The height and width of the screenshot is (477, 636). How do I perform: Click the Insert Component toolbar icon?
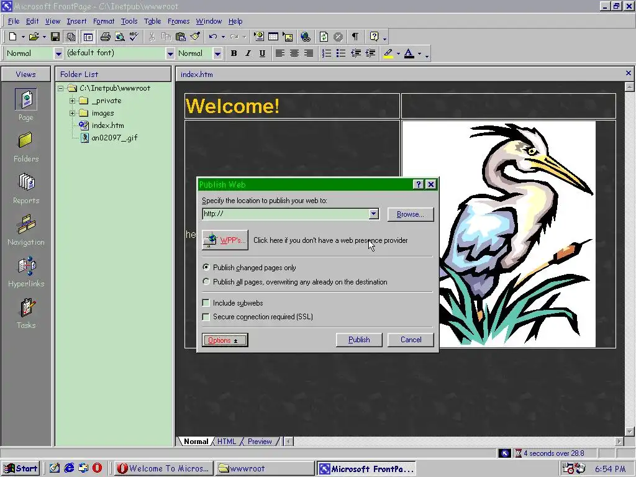(258, 37)
